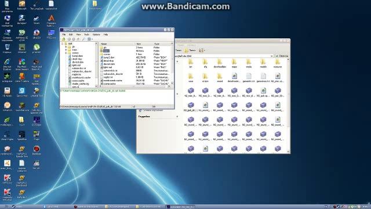Select highlighted maps folder in GCFScape file list
Viewport: 371px width, 209px height.
click(x=106, y=51)
